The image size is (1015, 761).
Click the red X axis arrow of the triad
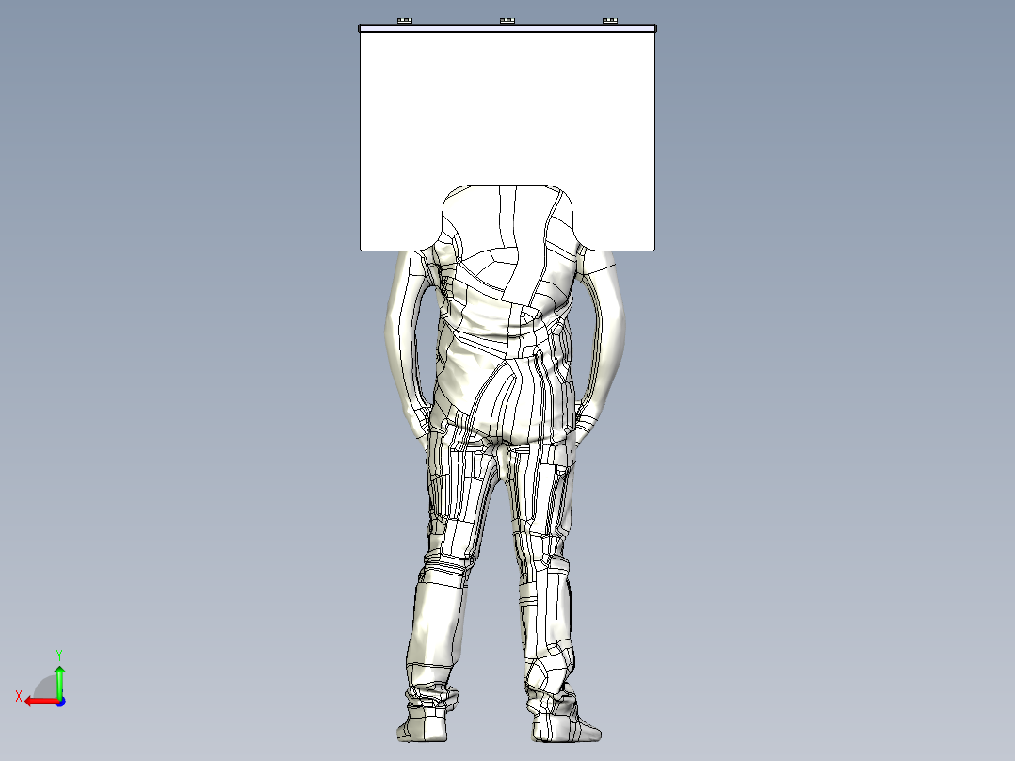(x=41, y=702)
